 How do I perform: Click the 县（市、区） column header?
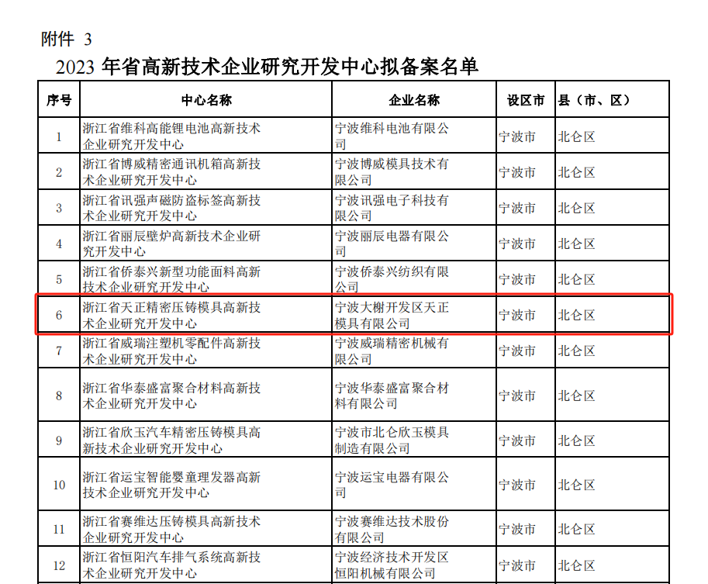[x=595, y=100]
